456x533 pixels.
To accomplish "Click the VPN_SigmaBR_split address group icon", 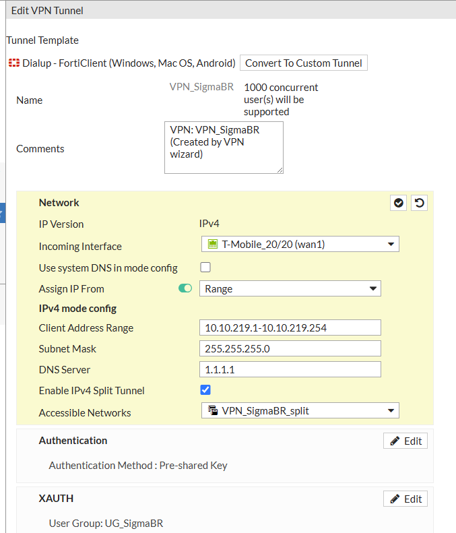I will 213,410.
